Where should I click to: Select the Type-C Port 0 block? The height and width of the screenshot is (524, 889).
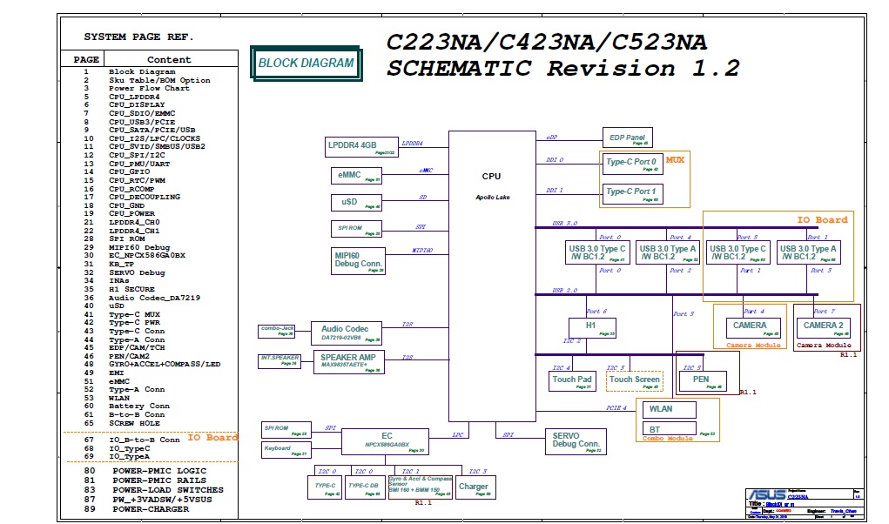[x=632, y=165]
